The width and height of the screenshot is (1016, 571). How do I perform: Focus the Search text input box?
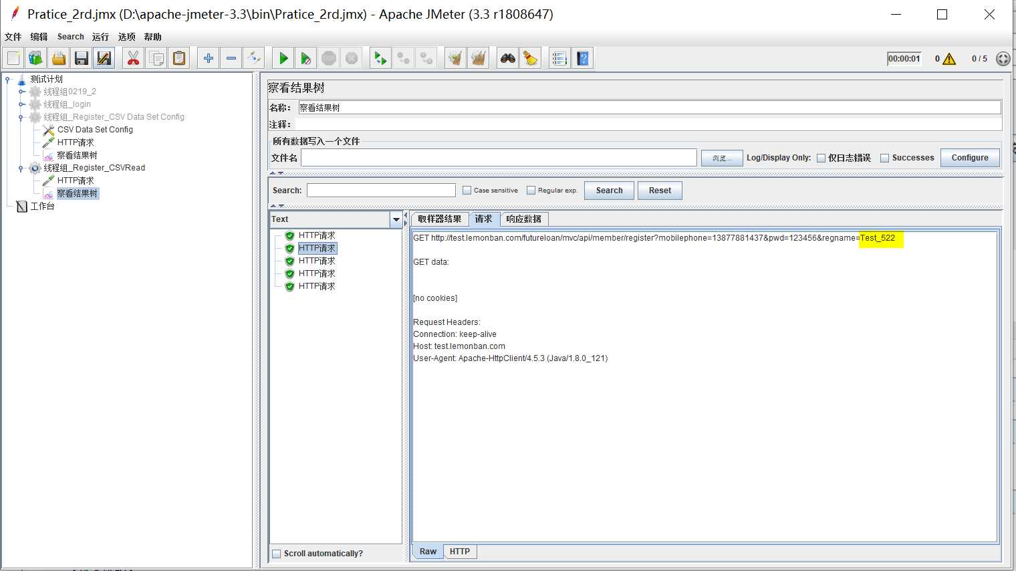(x=381, y=191)
